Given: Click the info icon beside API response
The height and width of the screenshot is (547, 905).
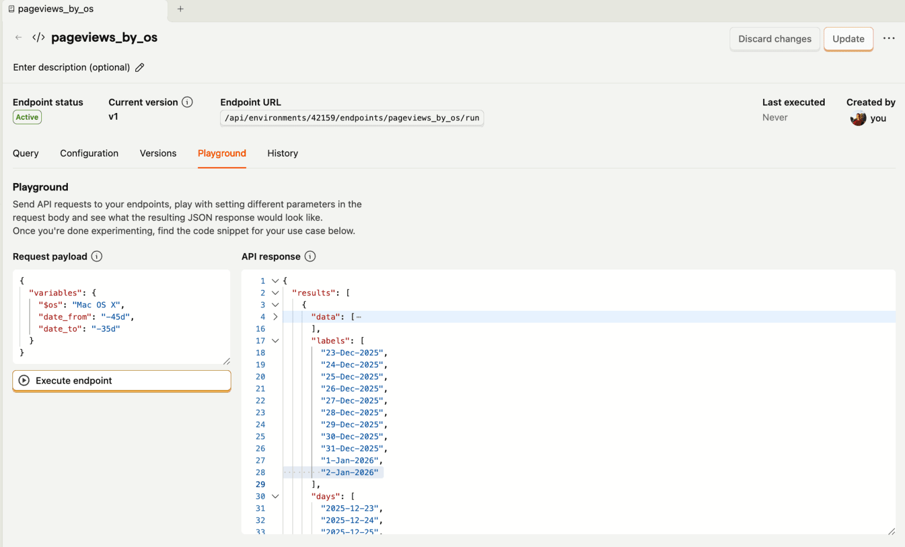Looking at the screenshot, I should (310, 256).
